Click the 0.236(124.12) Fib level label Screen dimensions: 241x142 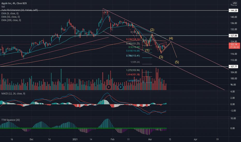point(133,39)
